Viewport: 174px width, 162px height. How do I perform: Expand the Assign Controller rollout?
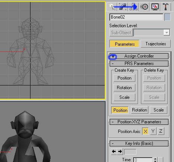coord(139,56)
